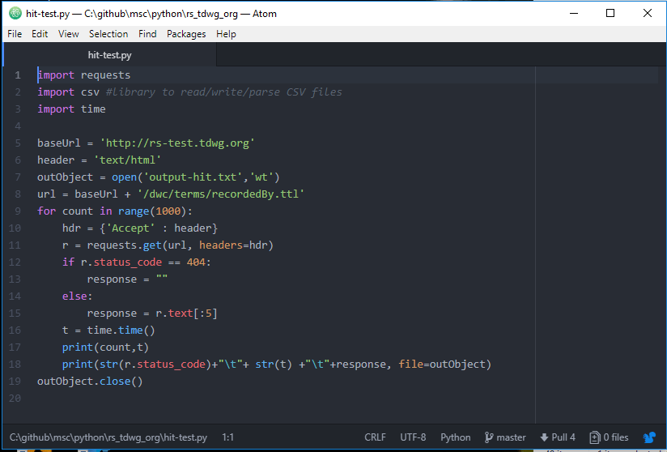667x452 pixels.
Task: Click the 'else:' keyword on line 14
Action: 78,296
